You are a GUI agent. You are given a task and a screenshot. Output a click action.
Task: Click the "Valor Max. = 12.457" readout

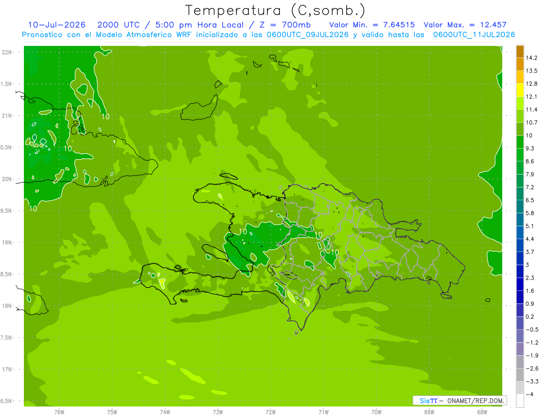(x=466, y=25)
